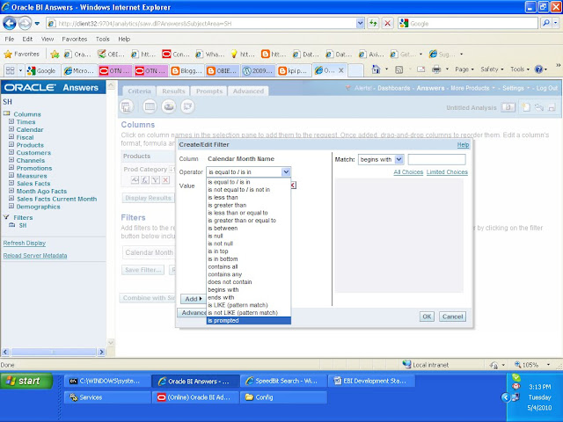Image resolution: width=563 pixels, height=422 pixels.
Task: Open the Tools menu in menu bar
Action: point(102,39)
